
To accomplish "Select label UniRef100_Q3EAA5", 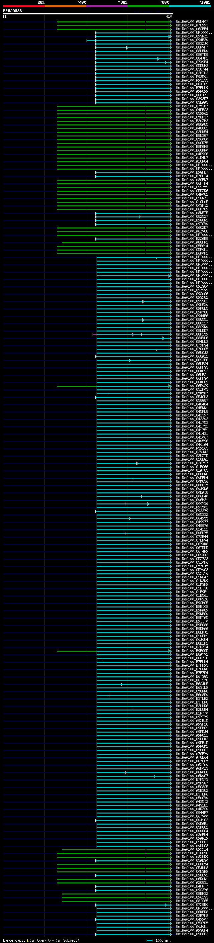I will point(192,102).
